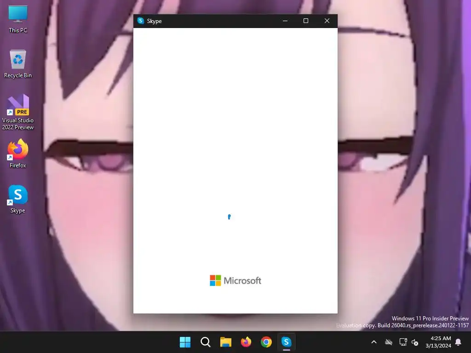Viewport: 471px width, 353px height.
Task: Minimize the Skype window
Action: 285,21
